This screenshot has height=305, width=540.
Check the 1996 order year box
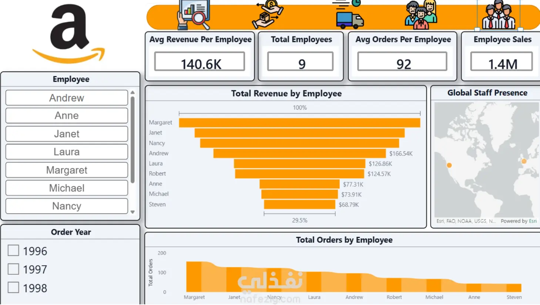click(x=13, y=251)
